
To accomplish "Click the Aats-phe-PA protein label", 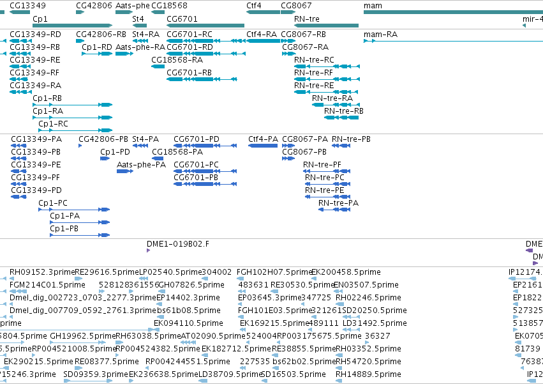I will 141,165.
